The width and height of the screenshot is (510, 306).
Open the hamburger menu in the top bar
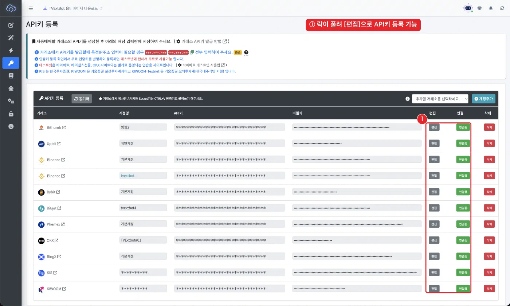31,8
